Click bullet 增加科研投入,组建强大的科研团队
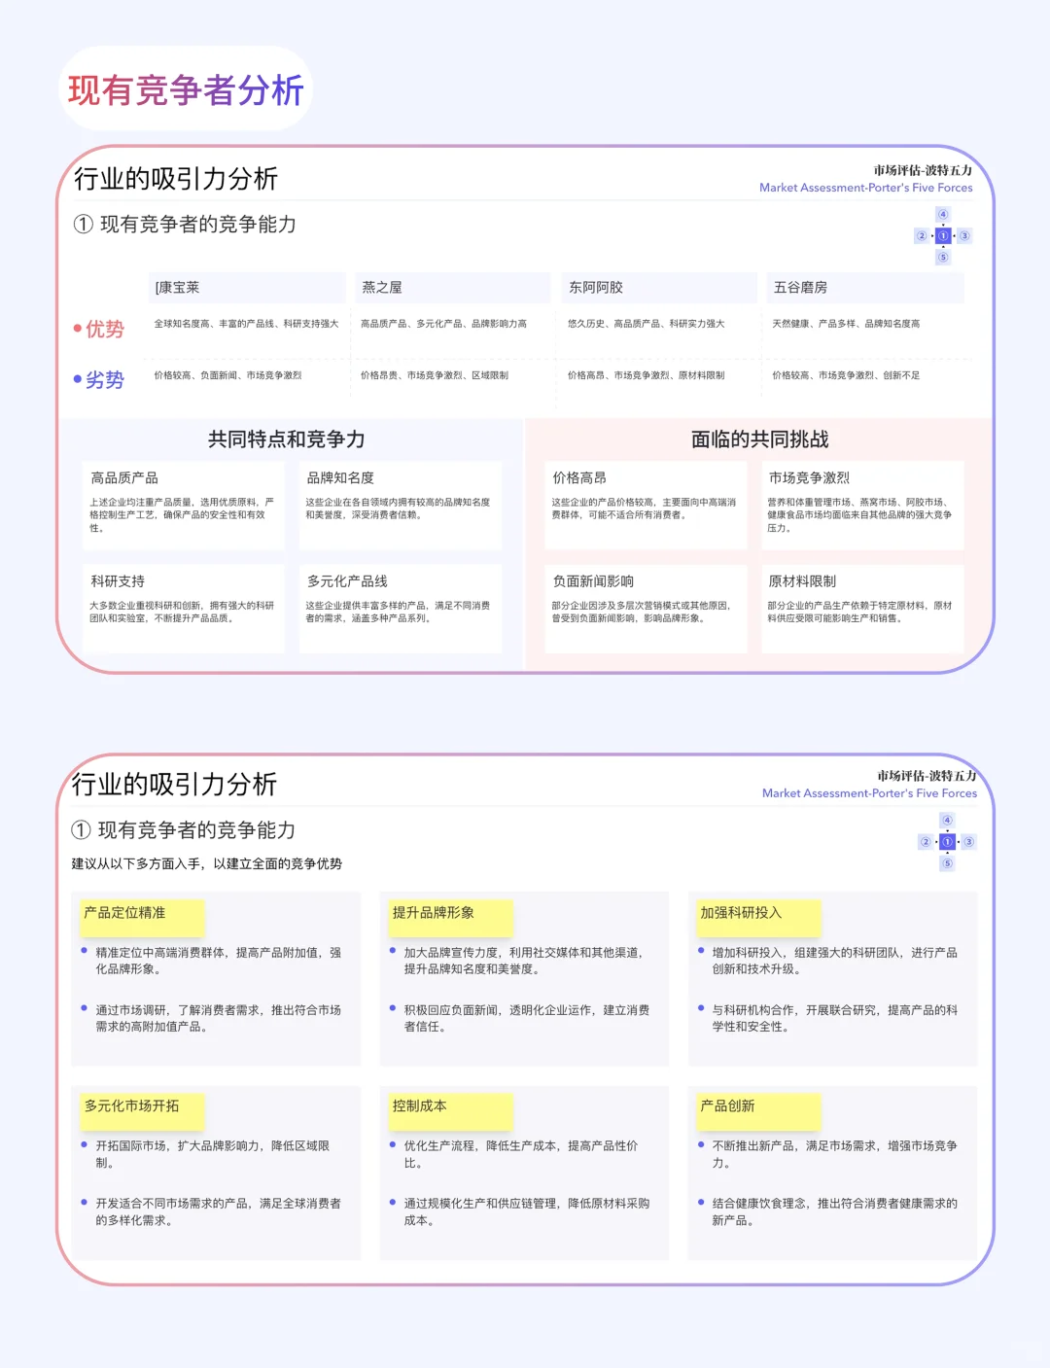This screenshot has height=1368, width=1050. 835,961
